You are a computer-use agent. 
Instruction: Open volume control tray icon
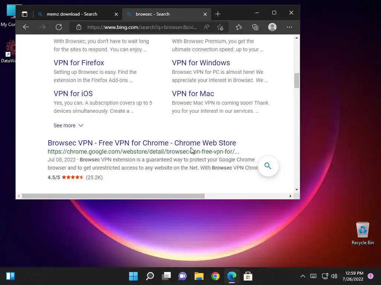334,276
